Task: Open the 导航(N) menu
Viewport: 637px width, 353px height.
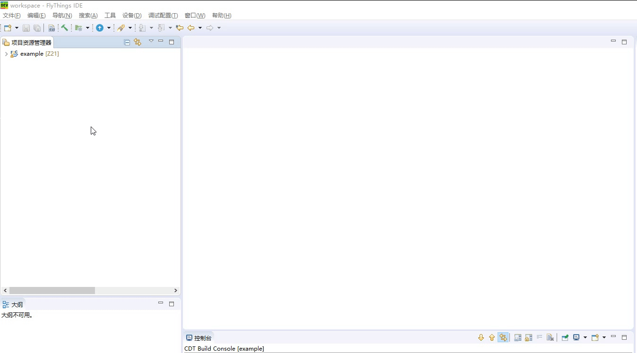Action: click(62, 16)
